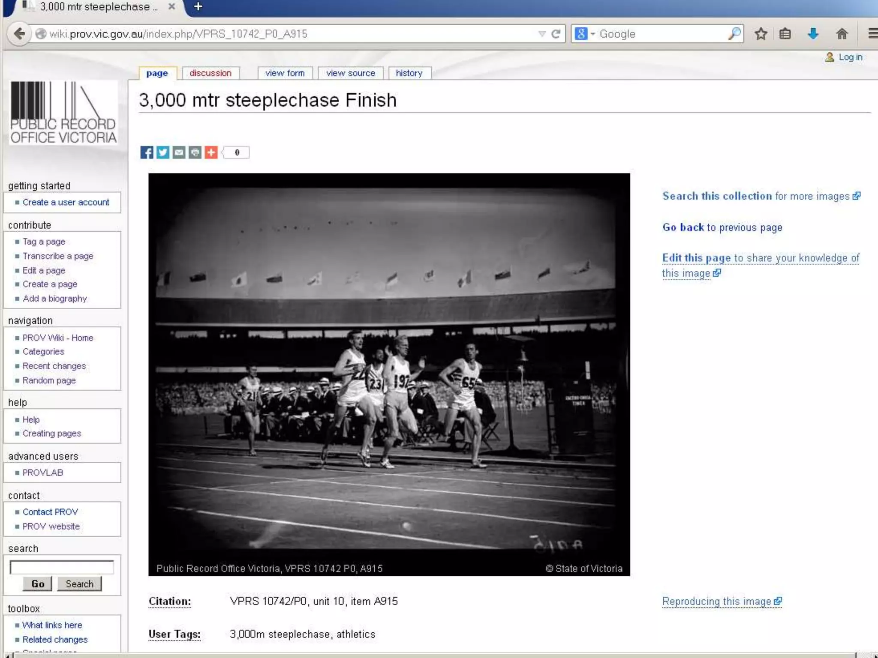Click 'Create a page' sidebar link
The height and width of the screenshot is (658, 878).
50,284
